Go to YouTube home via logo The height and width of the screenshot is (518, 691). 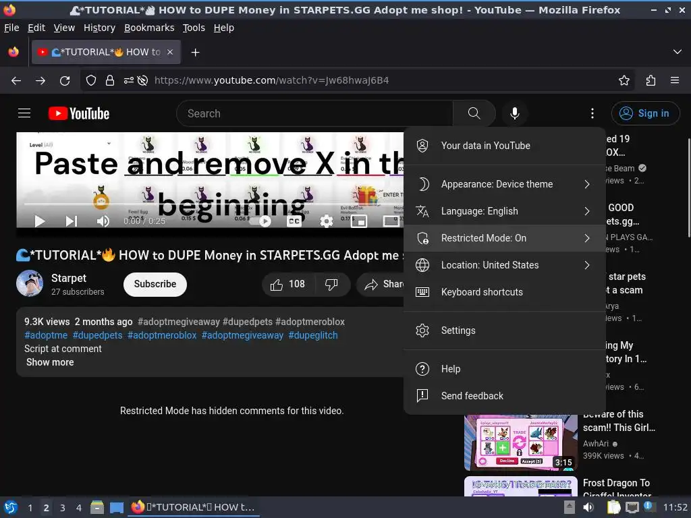tap(79, 113)
